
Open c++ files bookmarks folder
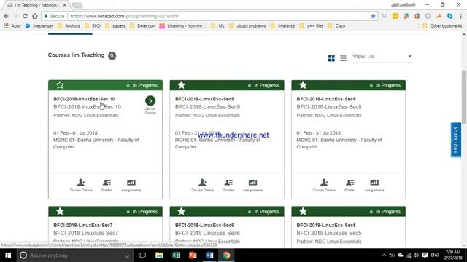pos(312,26)
